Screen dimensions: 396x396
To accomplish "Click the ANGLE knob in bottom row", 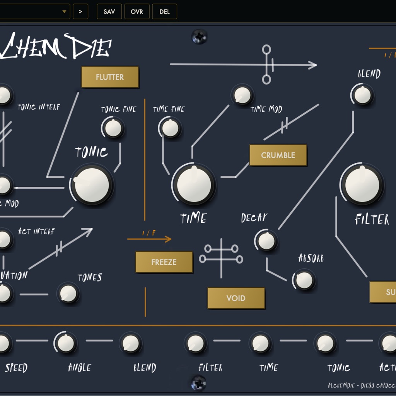I will coord(66,343).
